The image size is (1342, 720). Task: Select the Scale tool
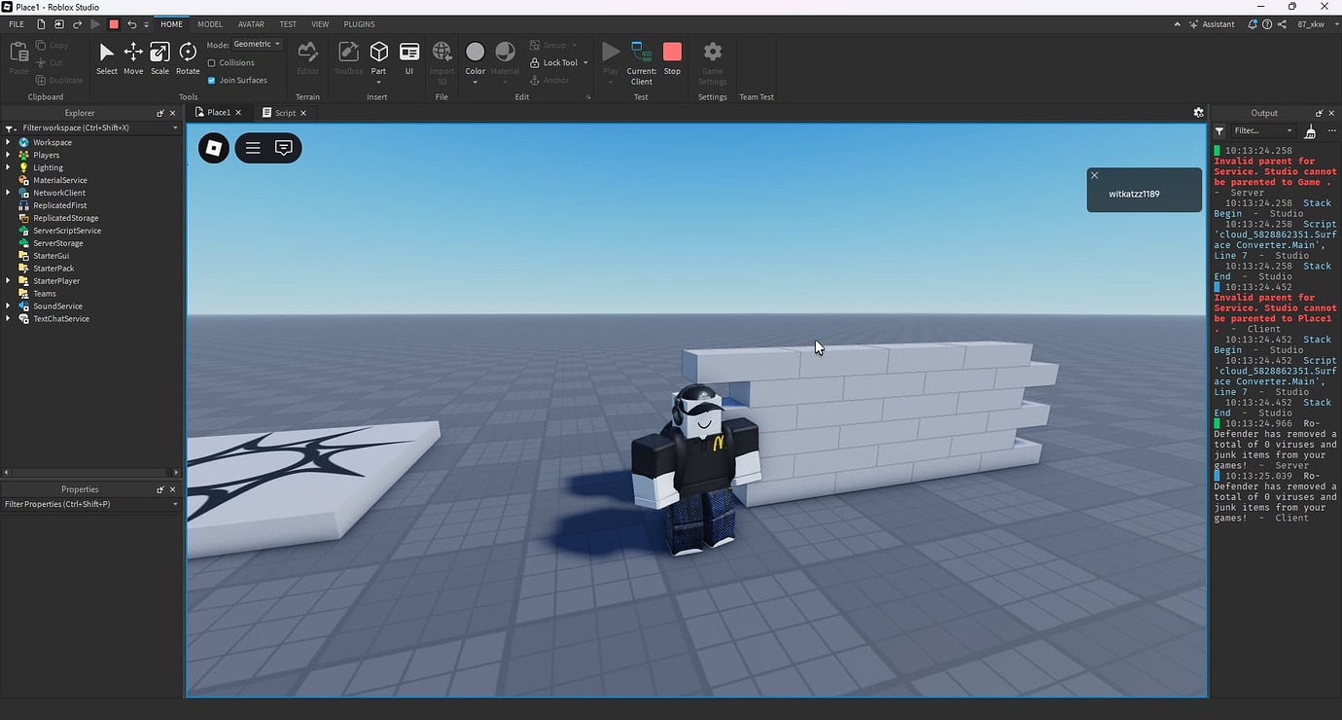tap(159, 58)
